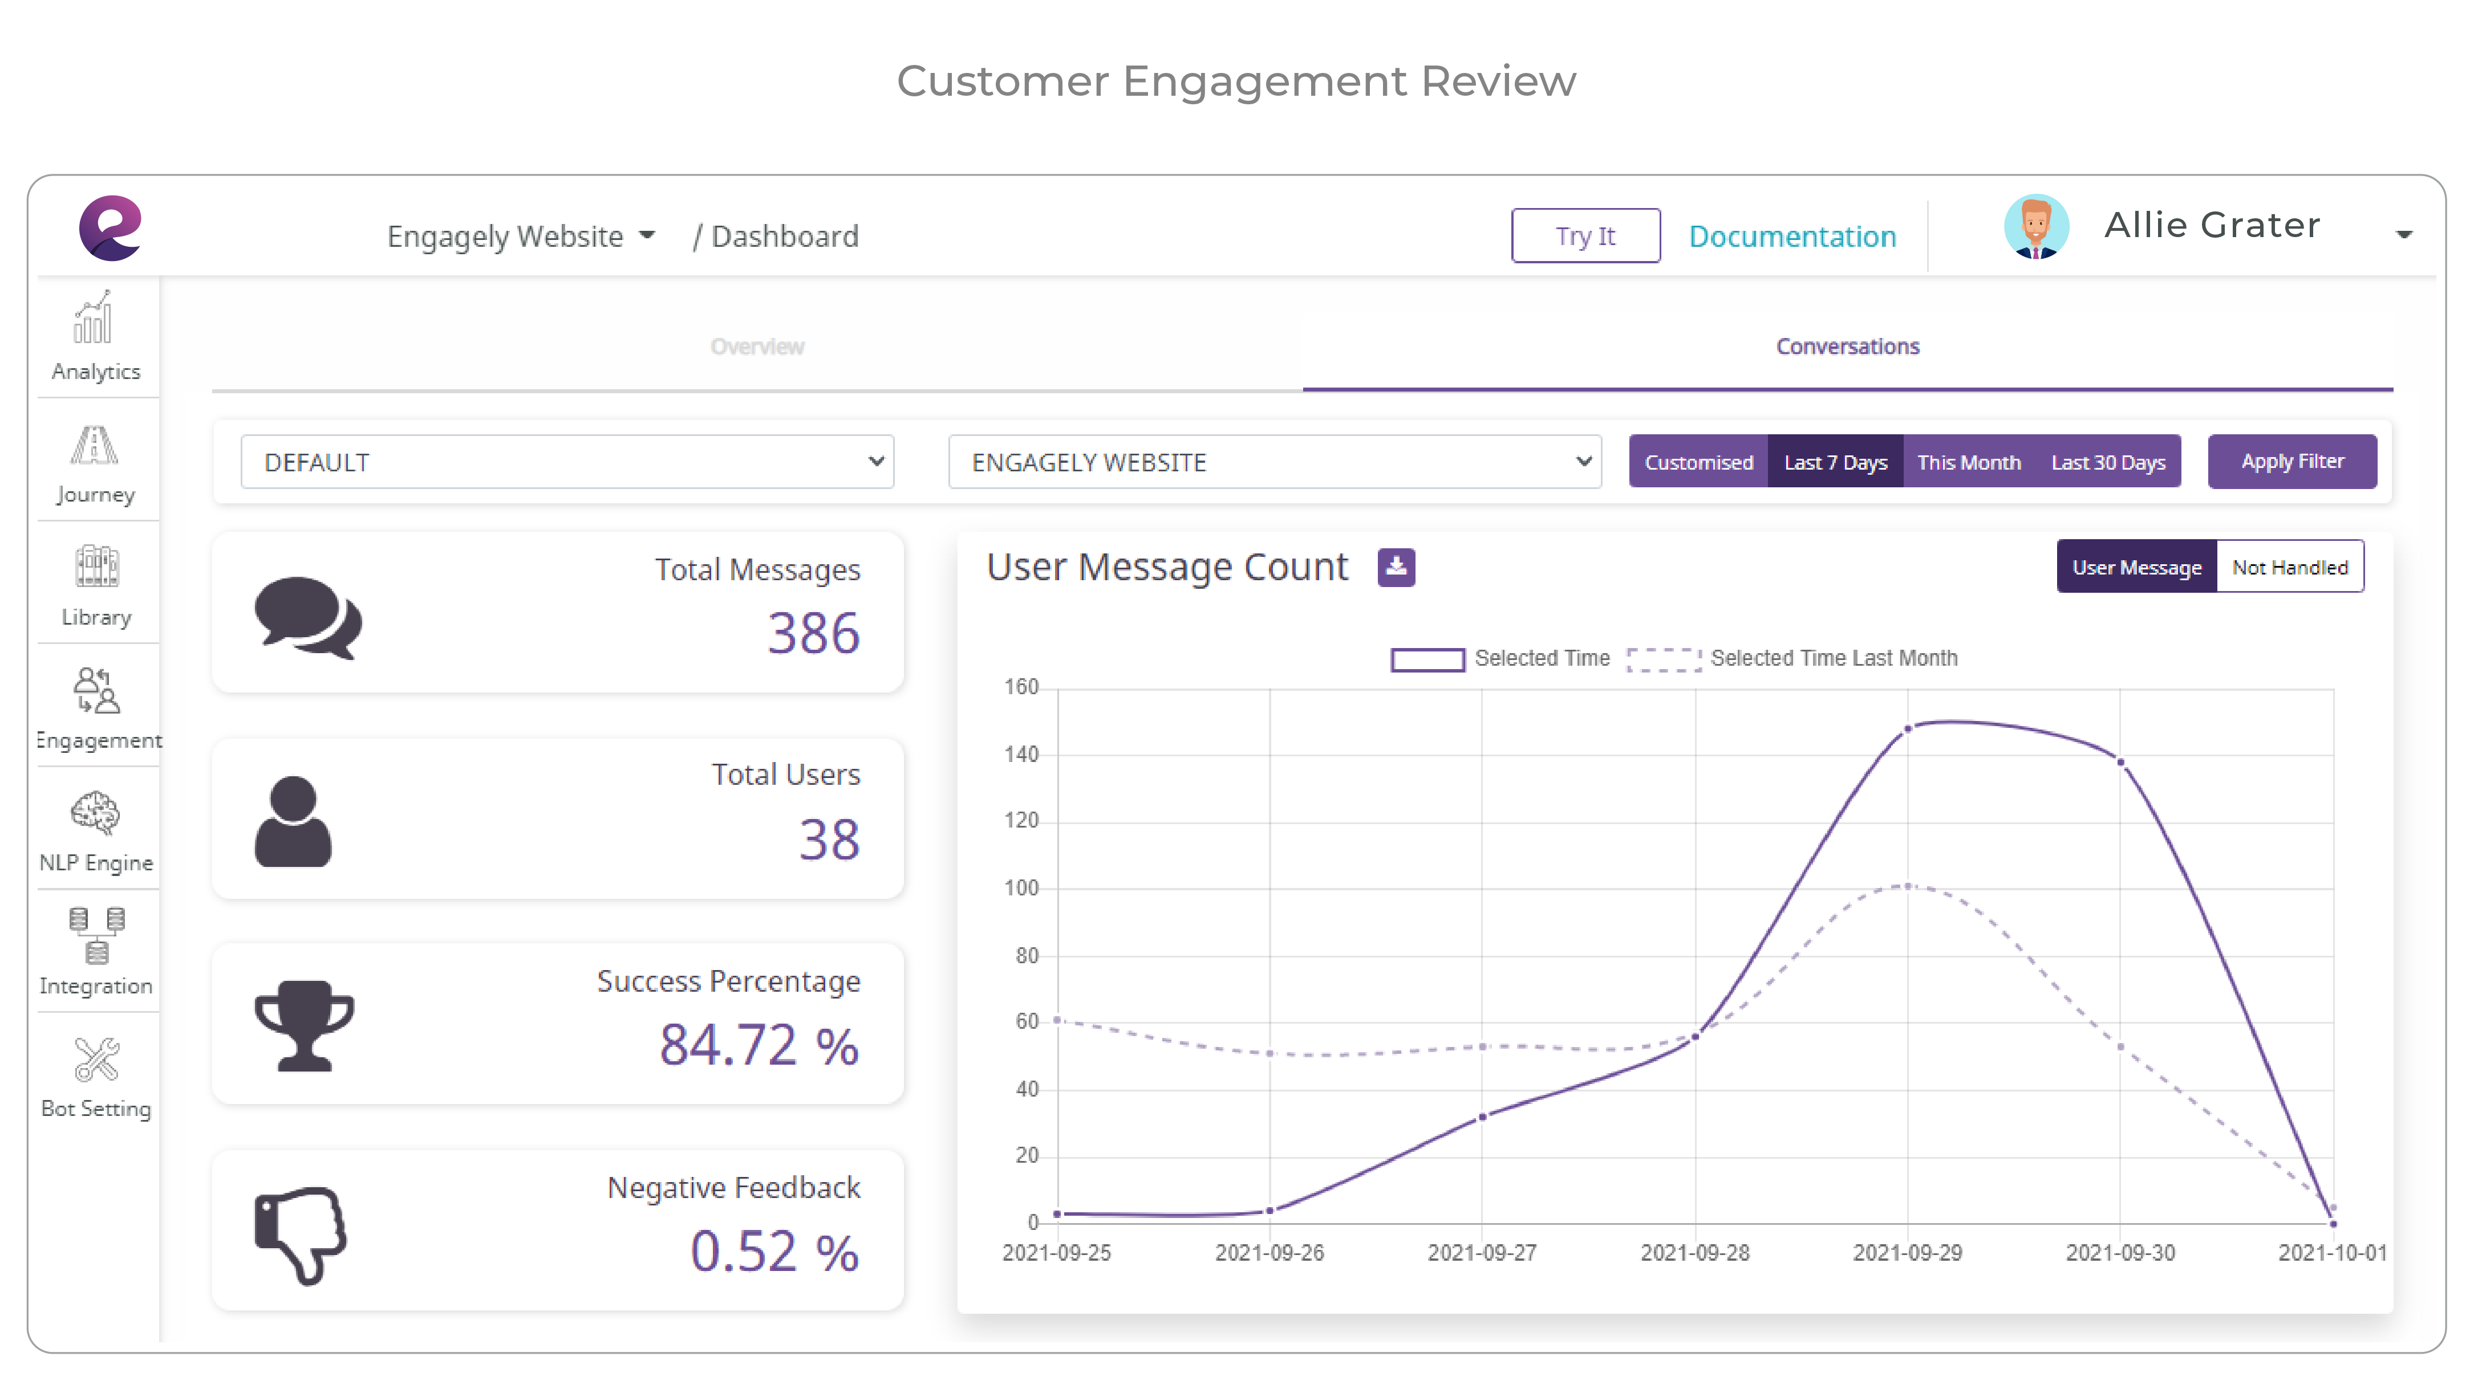Download the User Message Count chart
The image size is (2474, 1377).
click(1397, 567)
